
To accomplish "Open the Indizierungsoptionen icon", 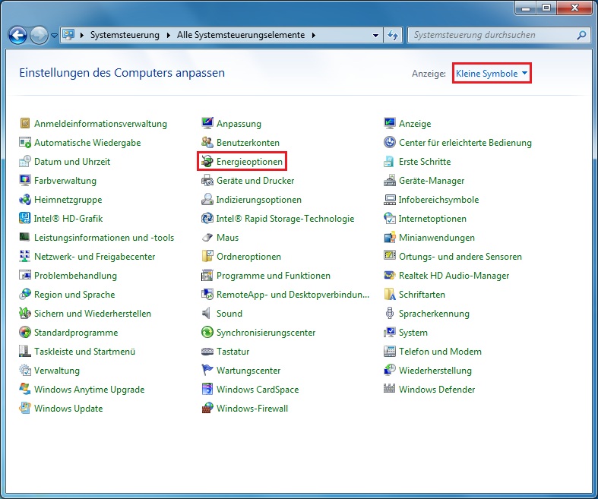I will [x=207, y=199].
